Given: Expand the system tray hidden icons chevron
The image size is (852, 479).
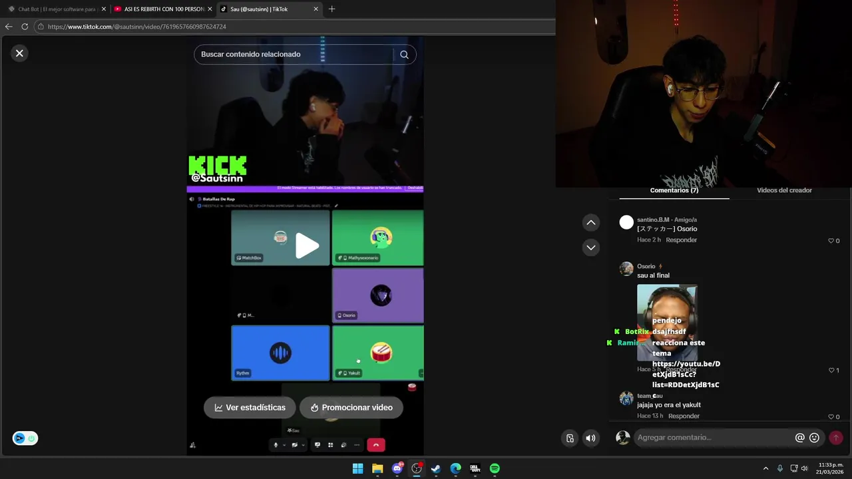Looking at the screenshot, I should (x=765, y=468).
